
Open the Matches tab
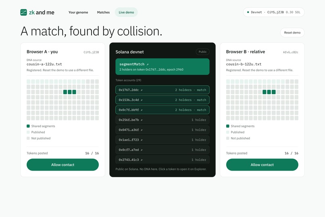103,12
